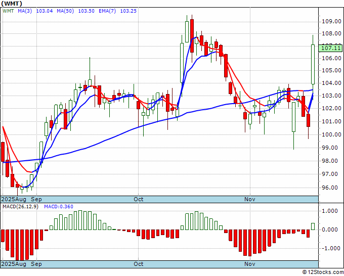Click the latest green MACD histogram bar
This screenshot has height=276, width=344.
coord(313,226)
